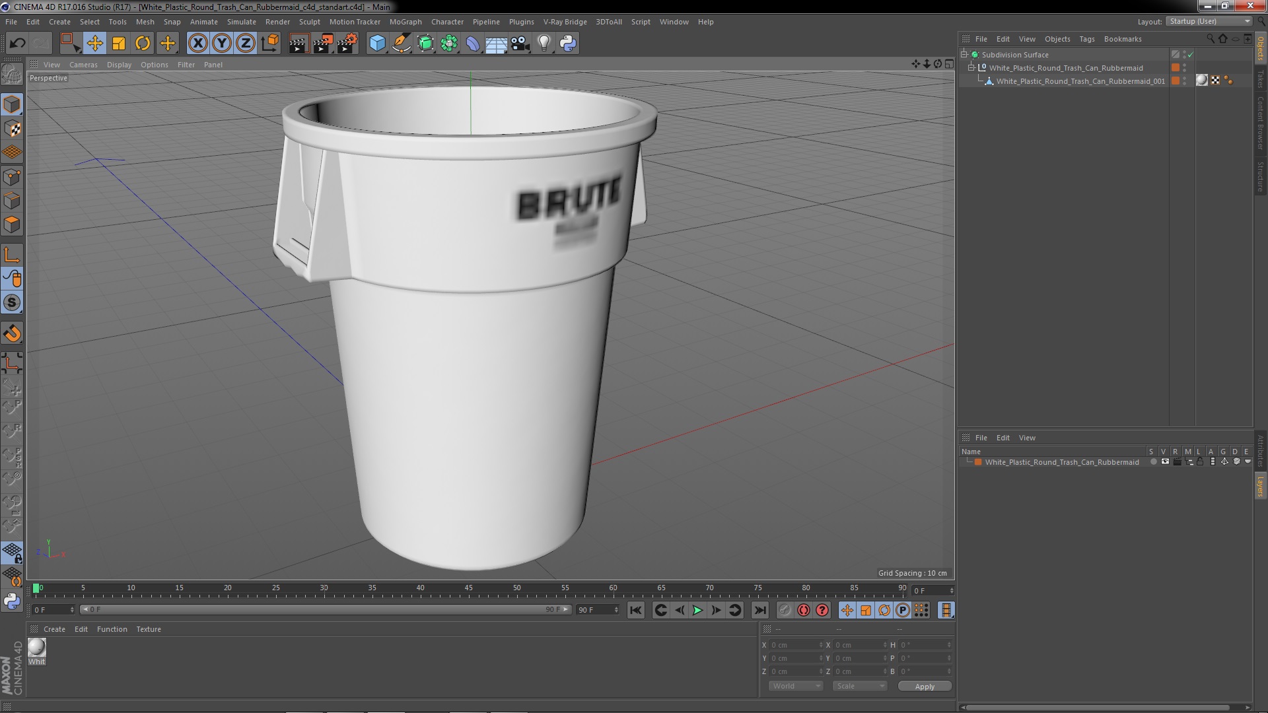
Task: Click the Python icon in top toolbar
Action: [x=568, y=44]
